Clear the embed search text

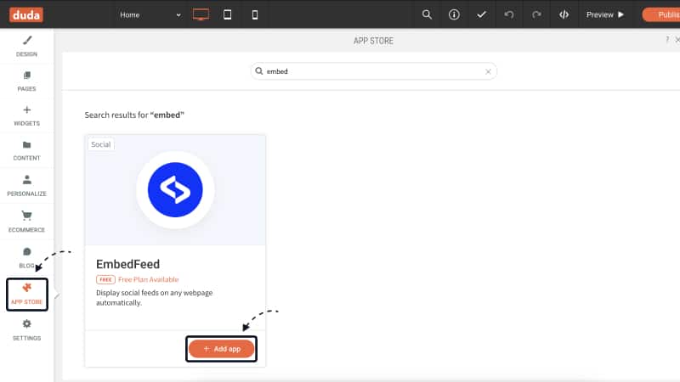pyautogui.click(x=488, y=71)
